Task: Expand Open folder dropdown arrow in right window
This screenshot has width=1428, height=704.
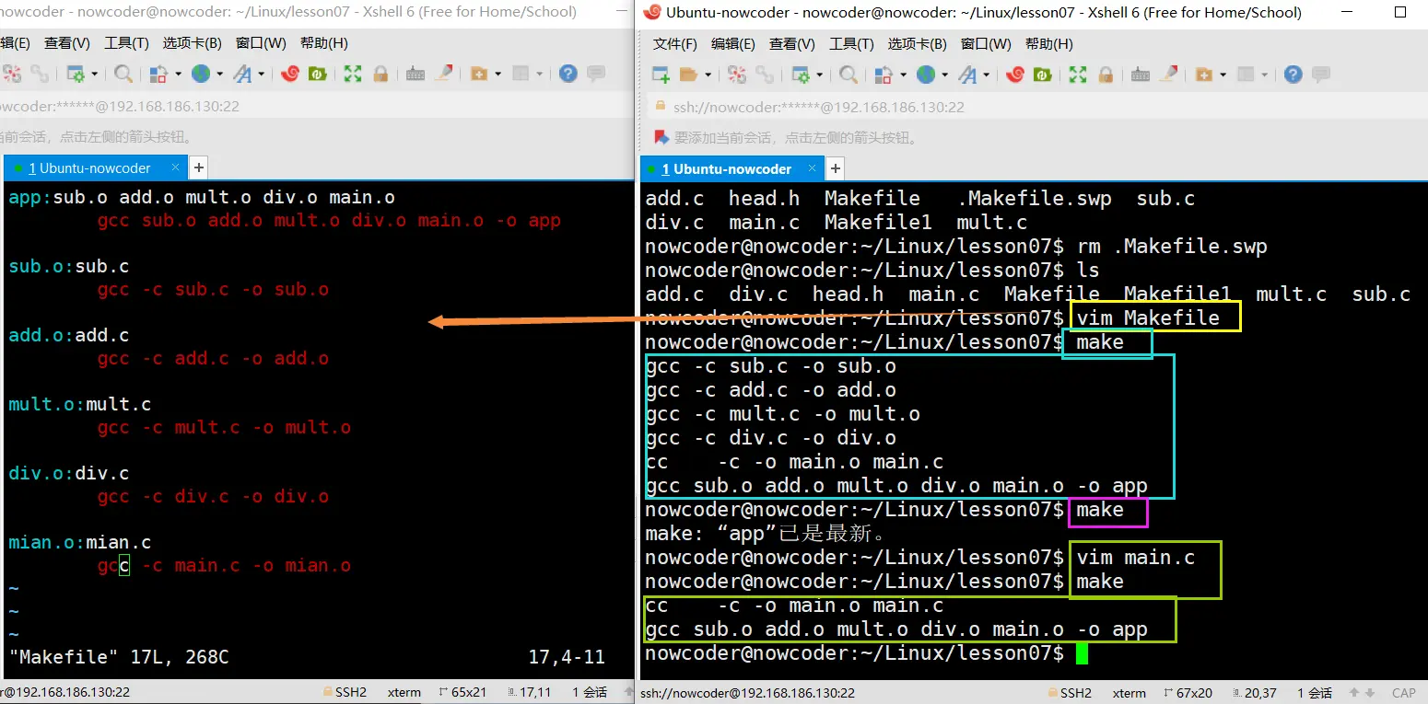Action: [706, 75]
